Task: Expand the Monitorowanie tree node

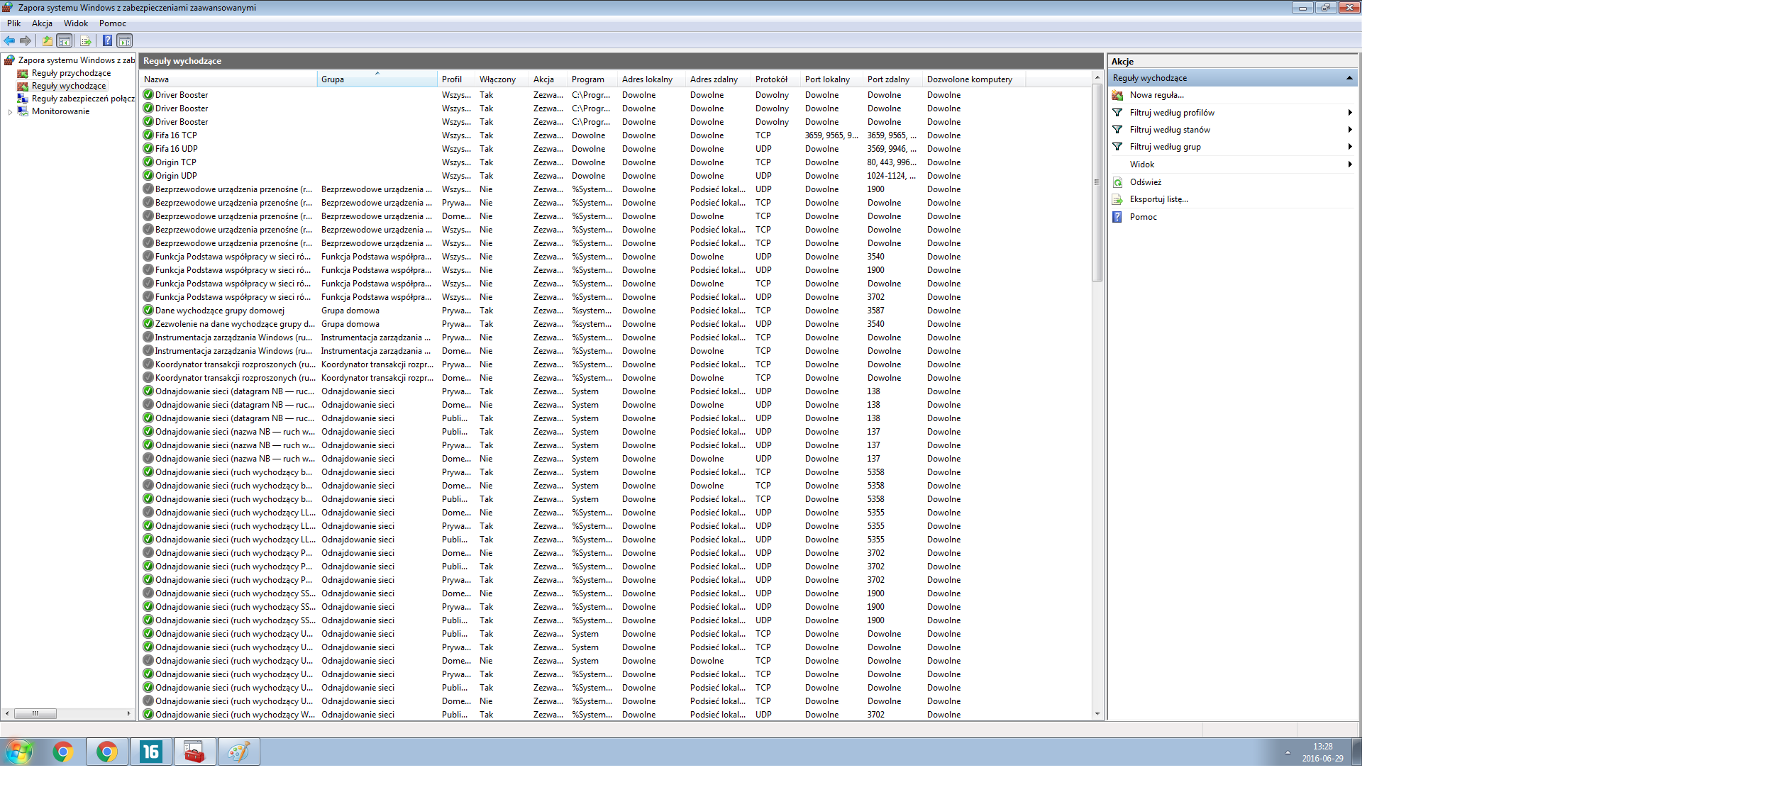Action: coord(10,112)
